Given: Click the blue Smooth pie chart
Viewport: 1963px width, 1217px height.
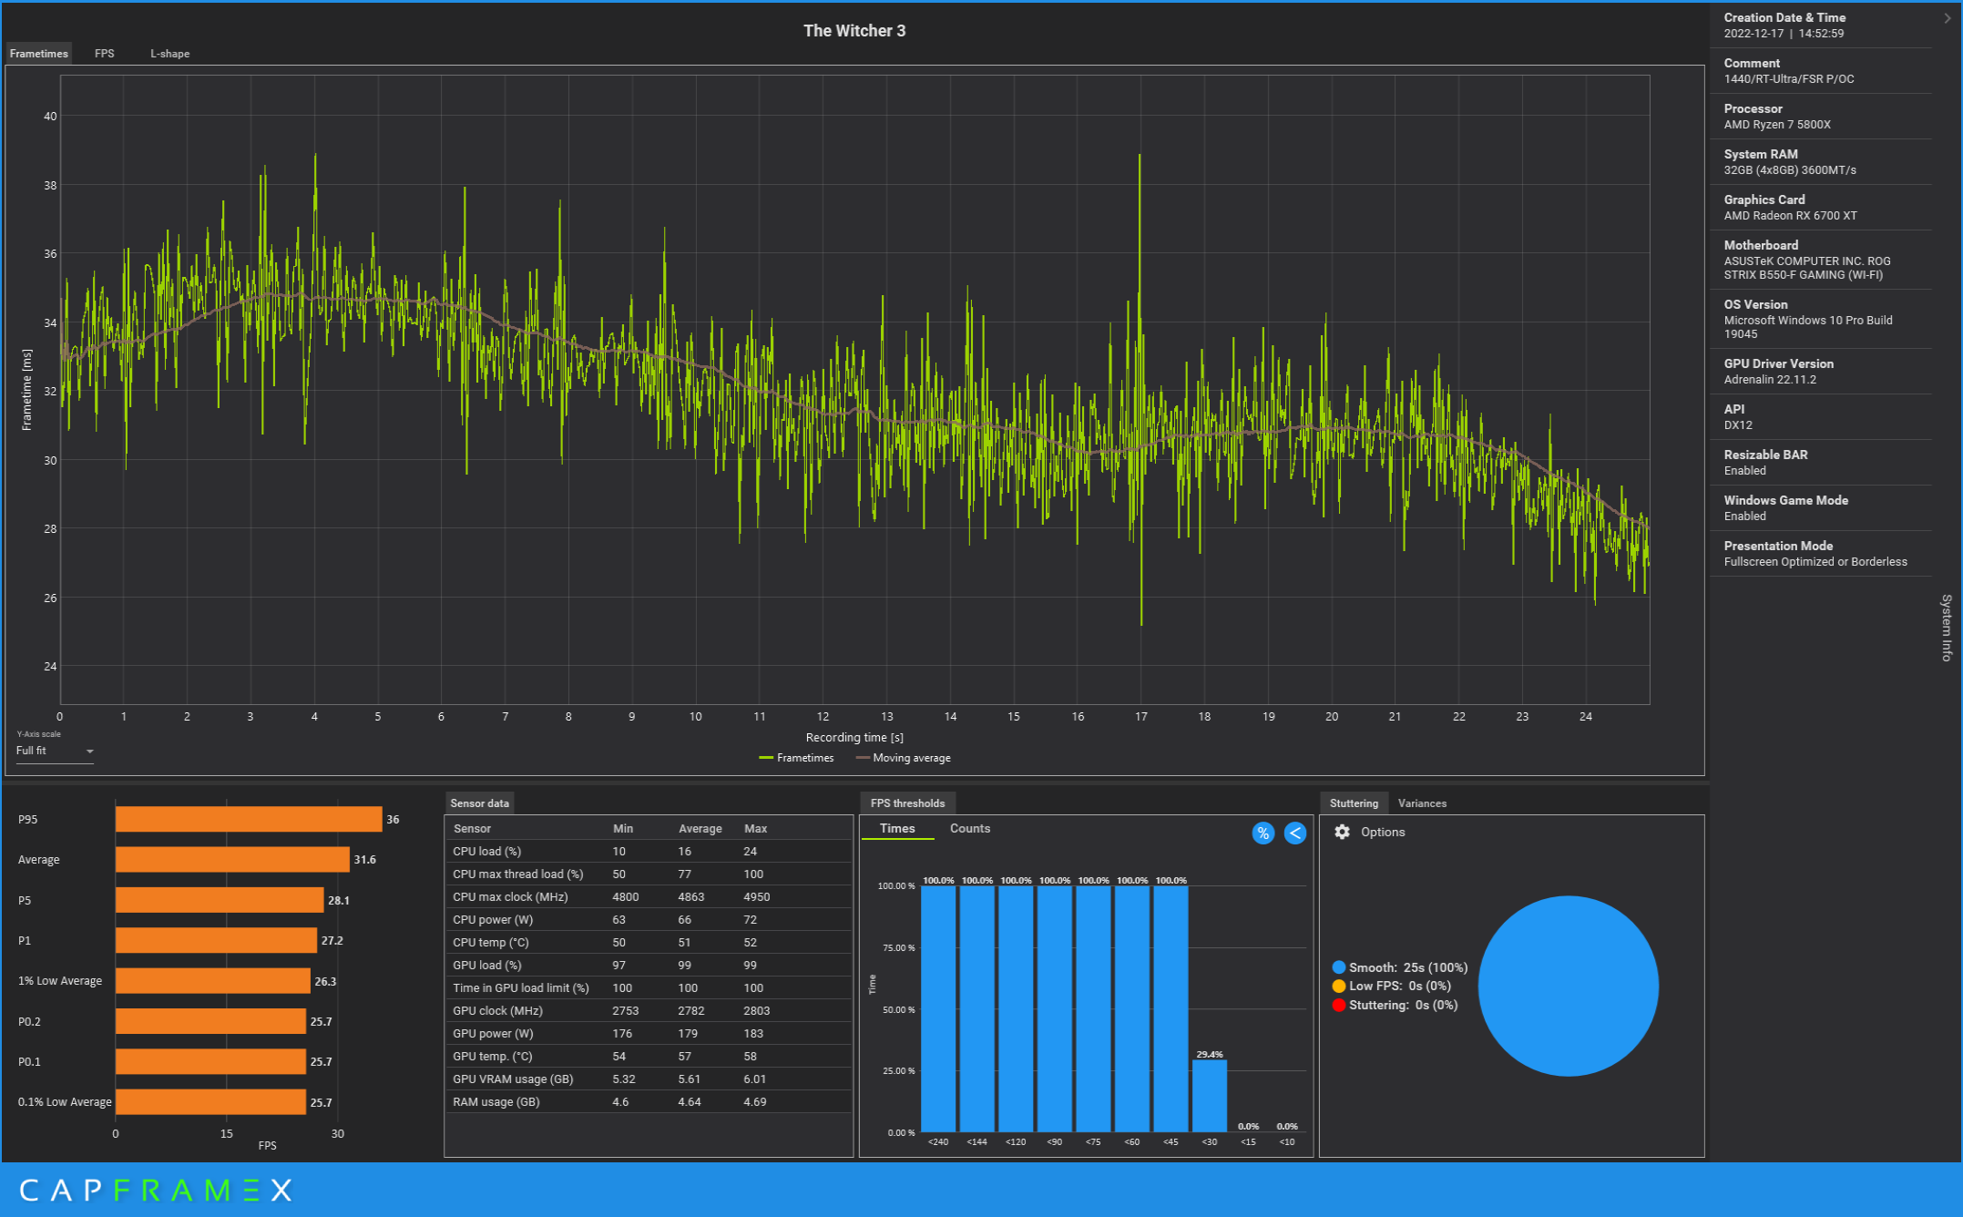Looking at the screenshot, I should (x=1568, y=986).
